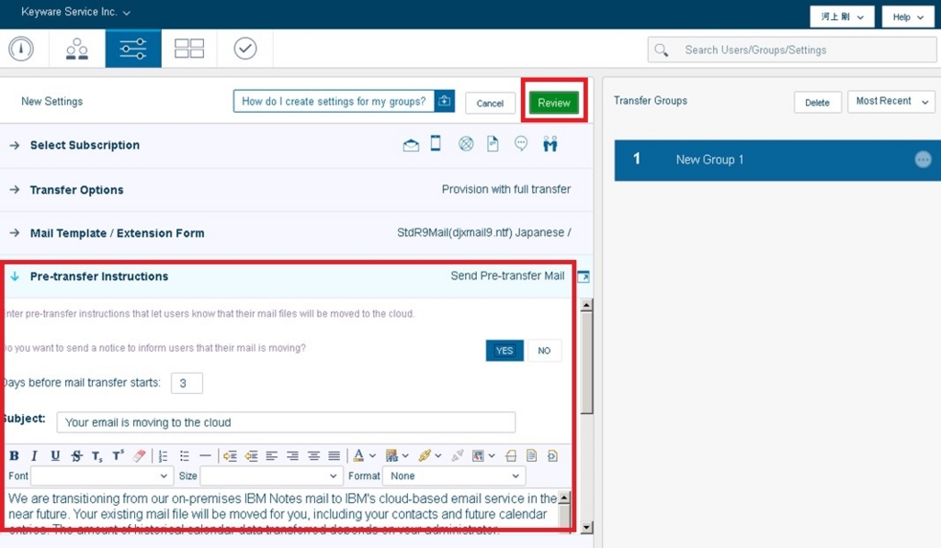The width and height of the screenshot is (941, 548).
Task: Focus the Search Users/Groups/Settings field
Action: 791,50
